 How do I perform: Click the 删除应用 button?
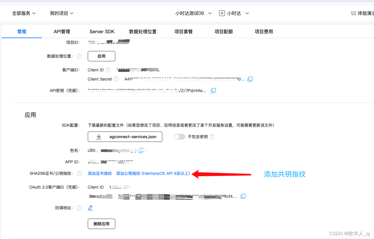[x=102, y=224]
